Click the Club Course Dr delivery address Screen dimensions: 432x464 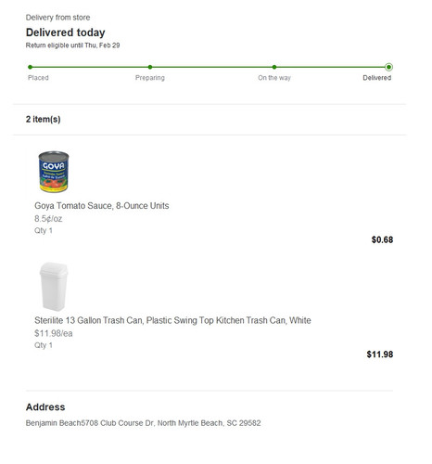143,423
